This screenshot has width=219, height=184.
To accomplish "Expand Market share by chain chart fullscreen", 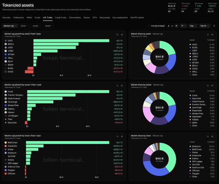I will tap(208, 136).
